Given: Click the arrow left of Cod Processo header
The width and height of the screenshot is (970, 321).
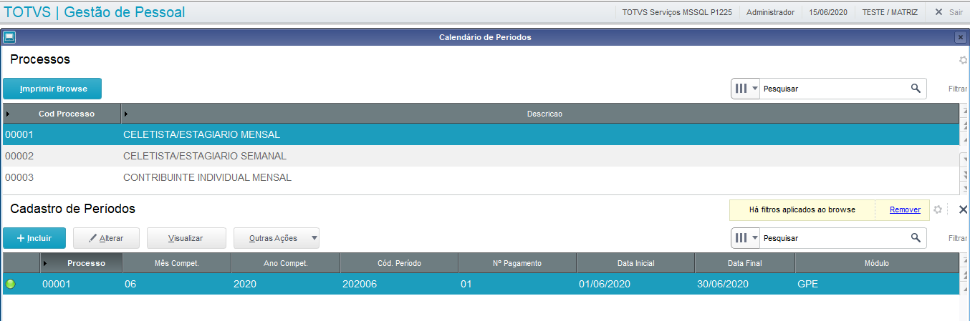Looking at the screenshot, I should (x=7, y=114).
